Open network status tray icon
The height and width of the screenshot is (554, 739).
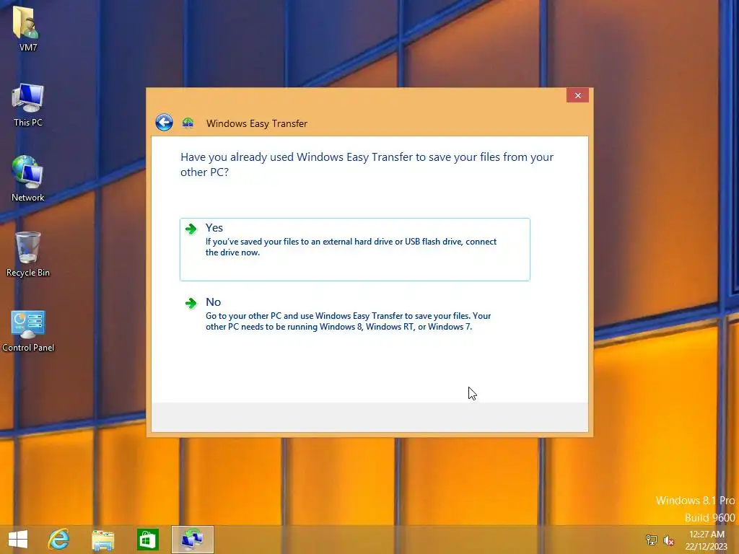coord(652,540)
